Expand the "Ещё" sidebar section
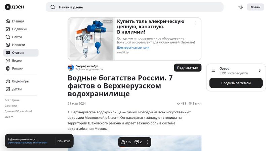Image resolution: width=269 pixels, height=151 pixels. [x=9, y=117]
